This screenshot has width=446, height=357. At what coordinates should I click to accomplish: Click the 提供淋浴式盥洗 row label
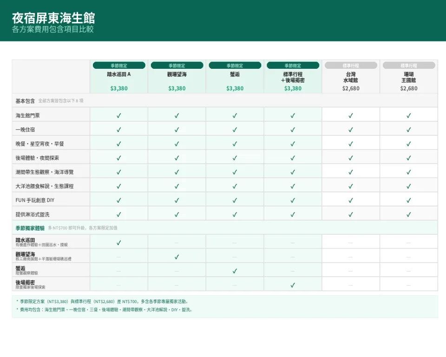[x=33, y=214]
